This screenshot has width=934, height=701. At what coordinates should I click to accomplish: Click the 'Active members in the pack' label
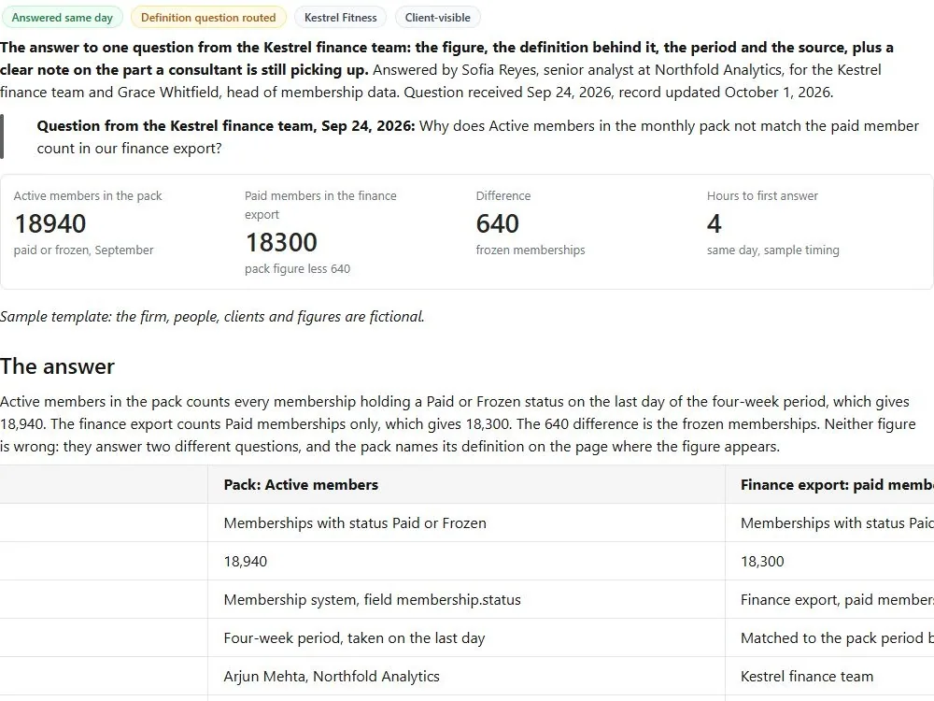88,195
